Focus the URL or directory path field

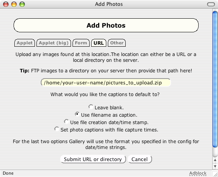tap(106, 82)
